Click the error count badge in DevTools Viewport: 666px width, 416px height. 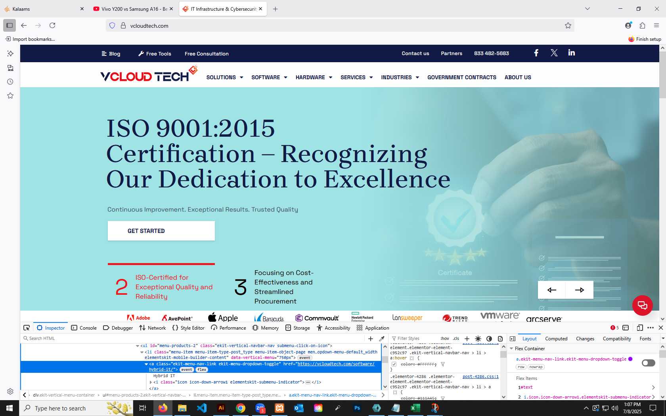coord(614,328)
